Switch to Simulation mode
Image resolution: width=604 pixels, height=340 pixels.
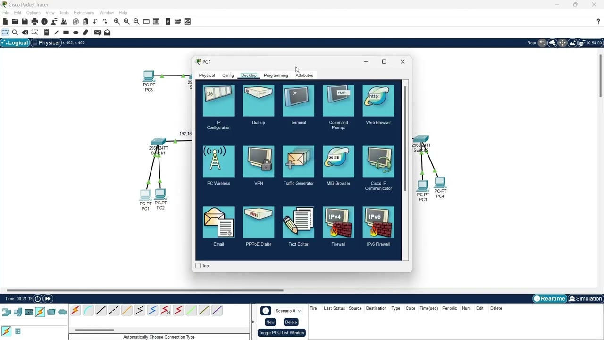point(585,298)
